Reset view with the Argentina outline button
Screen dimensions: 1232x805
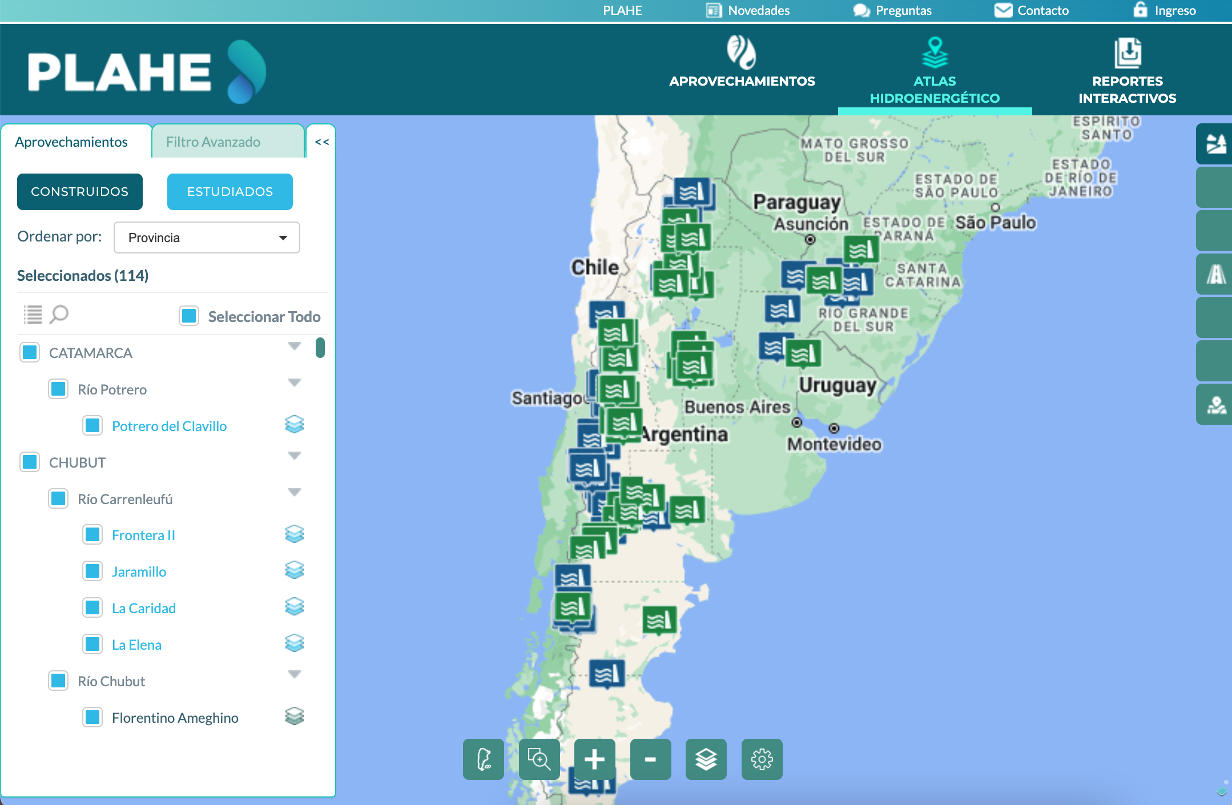[x=484, y=759]
